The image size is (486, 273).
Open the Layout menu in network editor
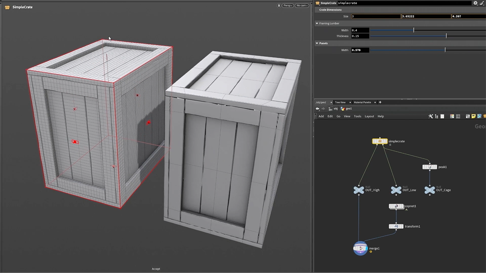(369, 116)
